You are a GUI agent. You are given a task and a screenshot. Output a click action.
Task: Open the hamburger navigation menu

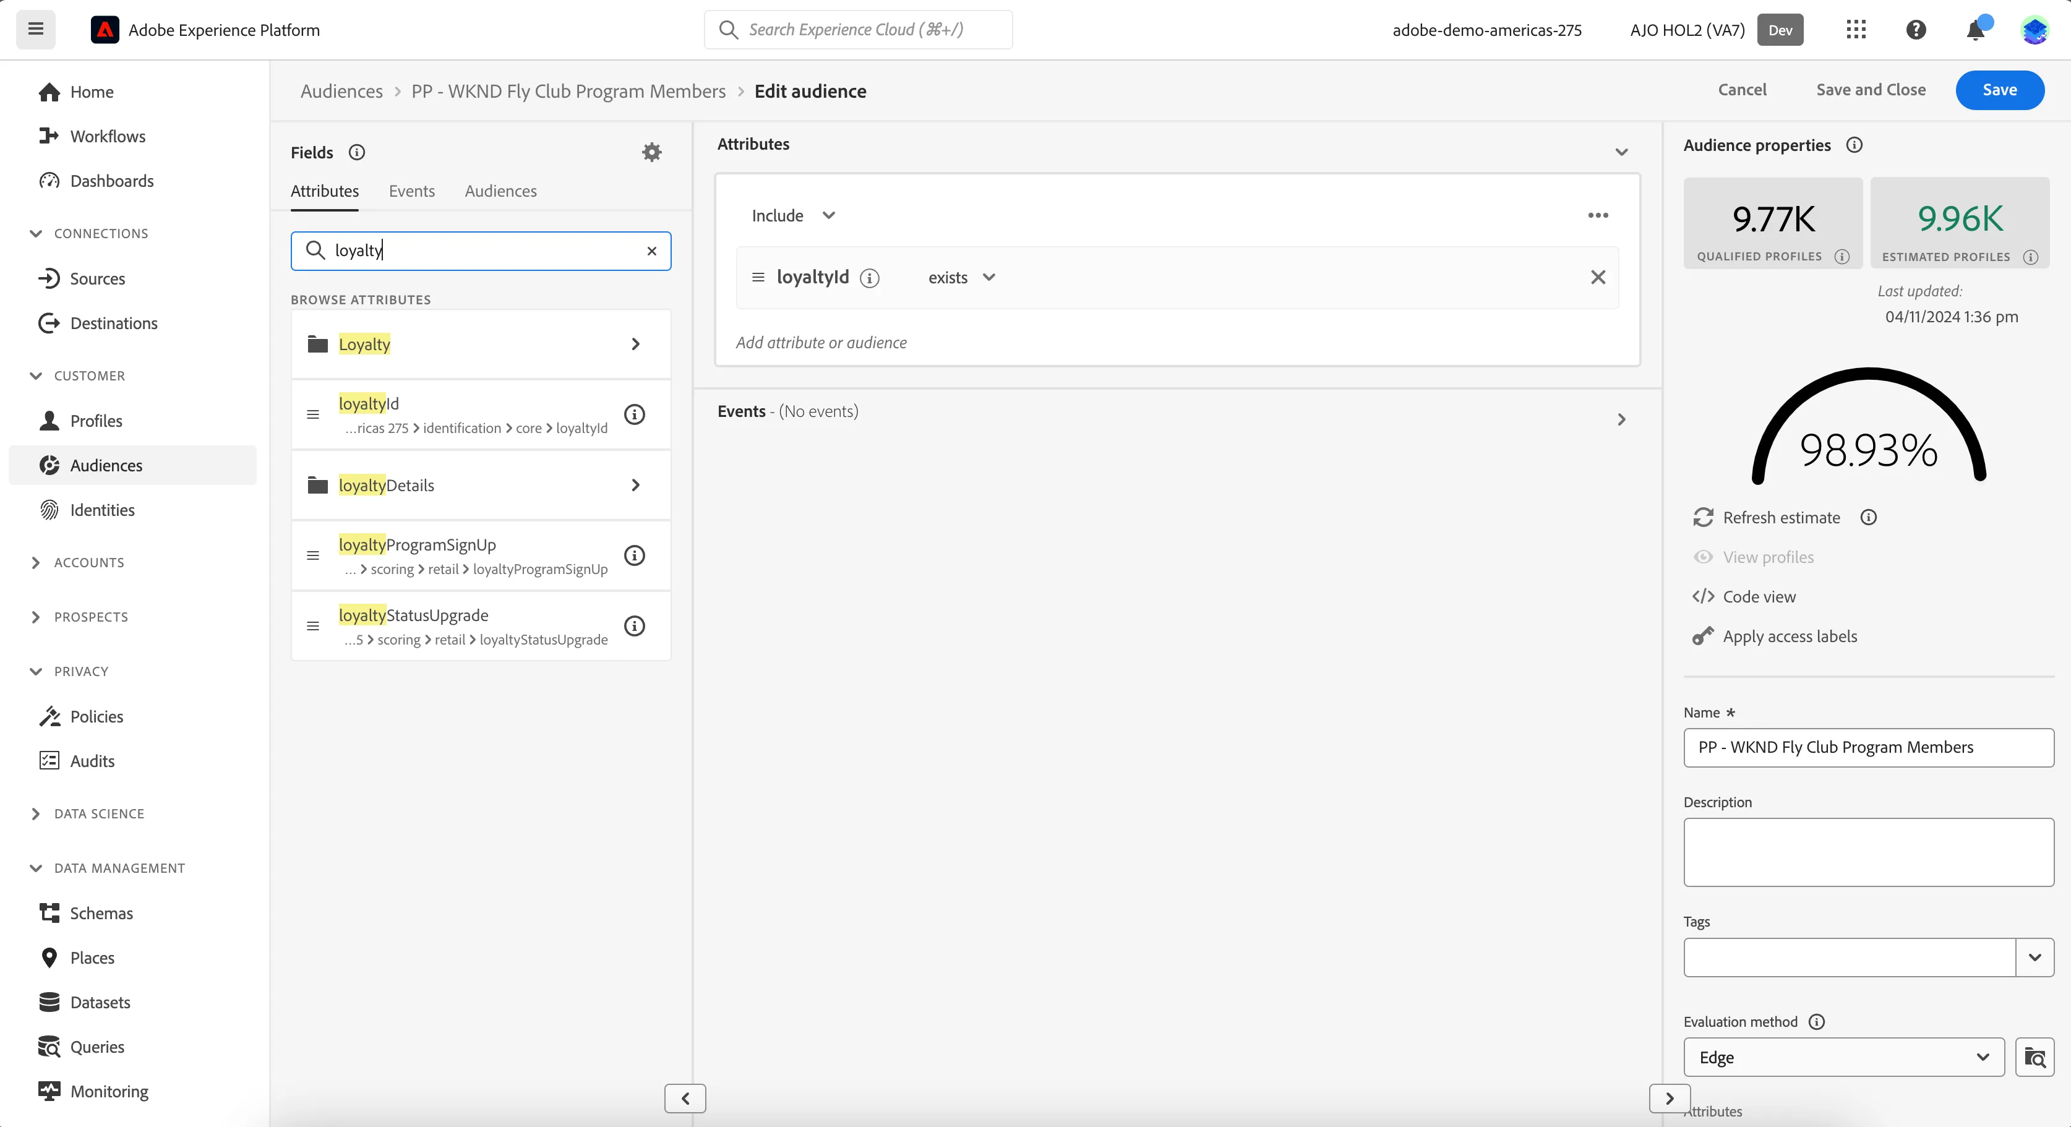(35, 30)
